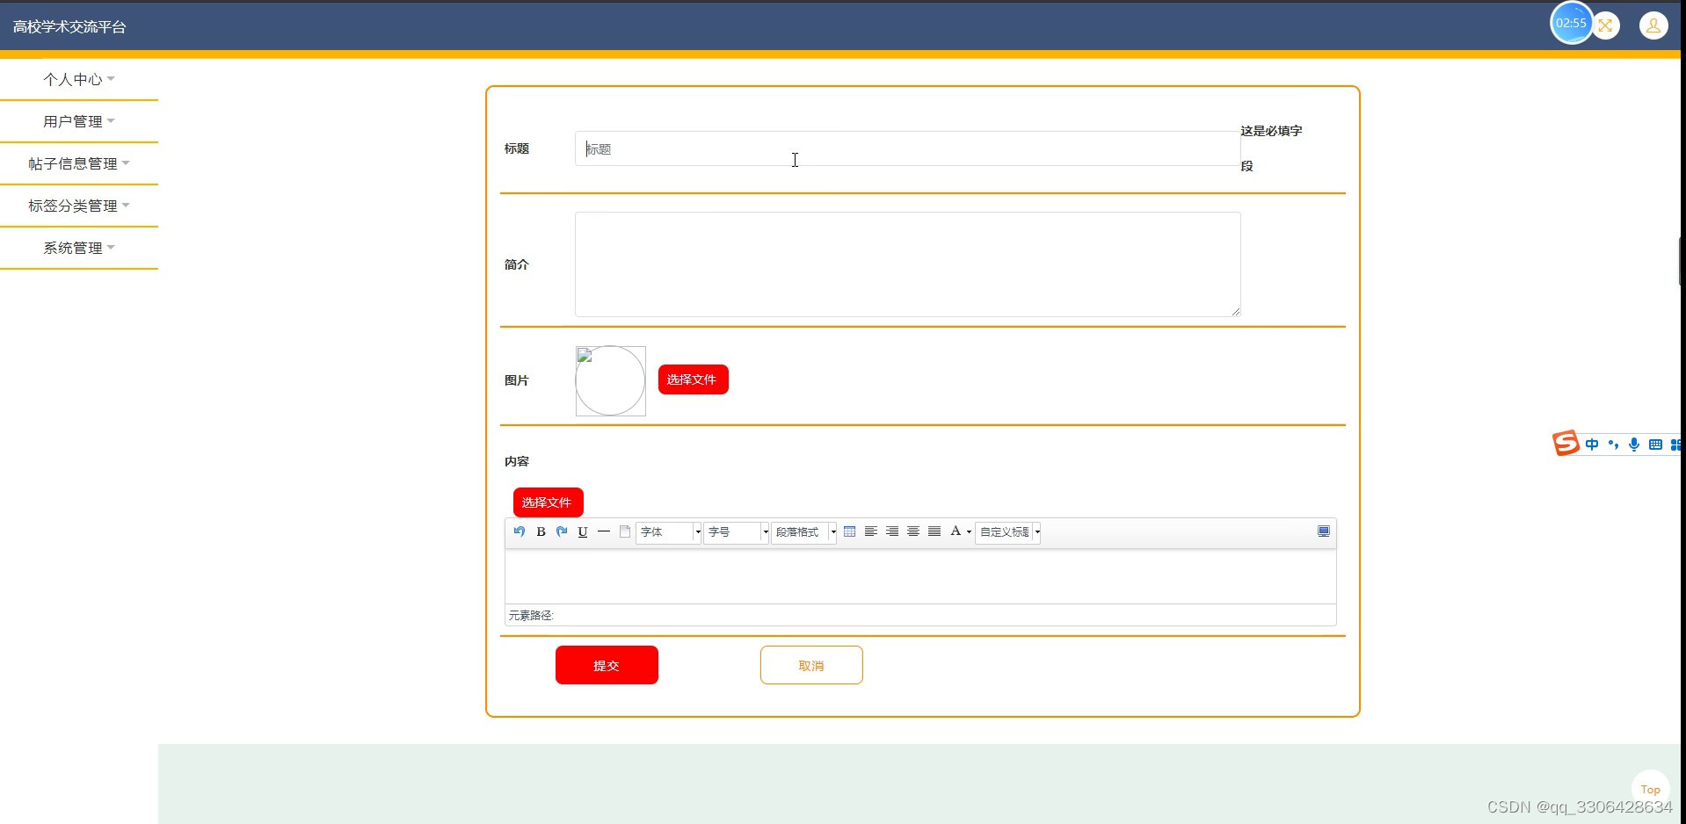Expand the 个人中心 sidebar menu
Viewport: 1686px width, 824px height.
click(79, 79)
